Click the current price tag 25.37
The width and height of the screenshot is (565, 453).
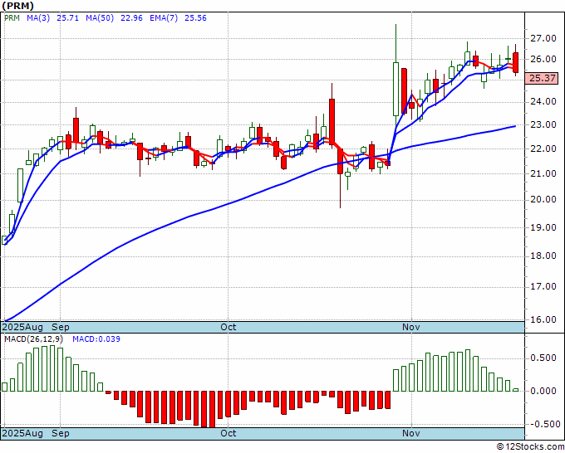[542, 78]
